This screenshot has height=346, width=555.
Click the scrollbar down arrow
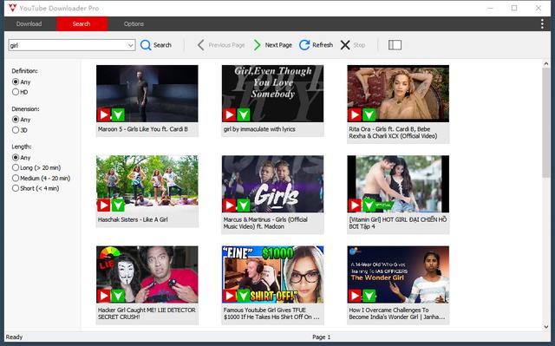546,327
